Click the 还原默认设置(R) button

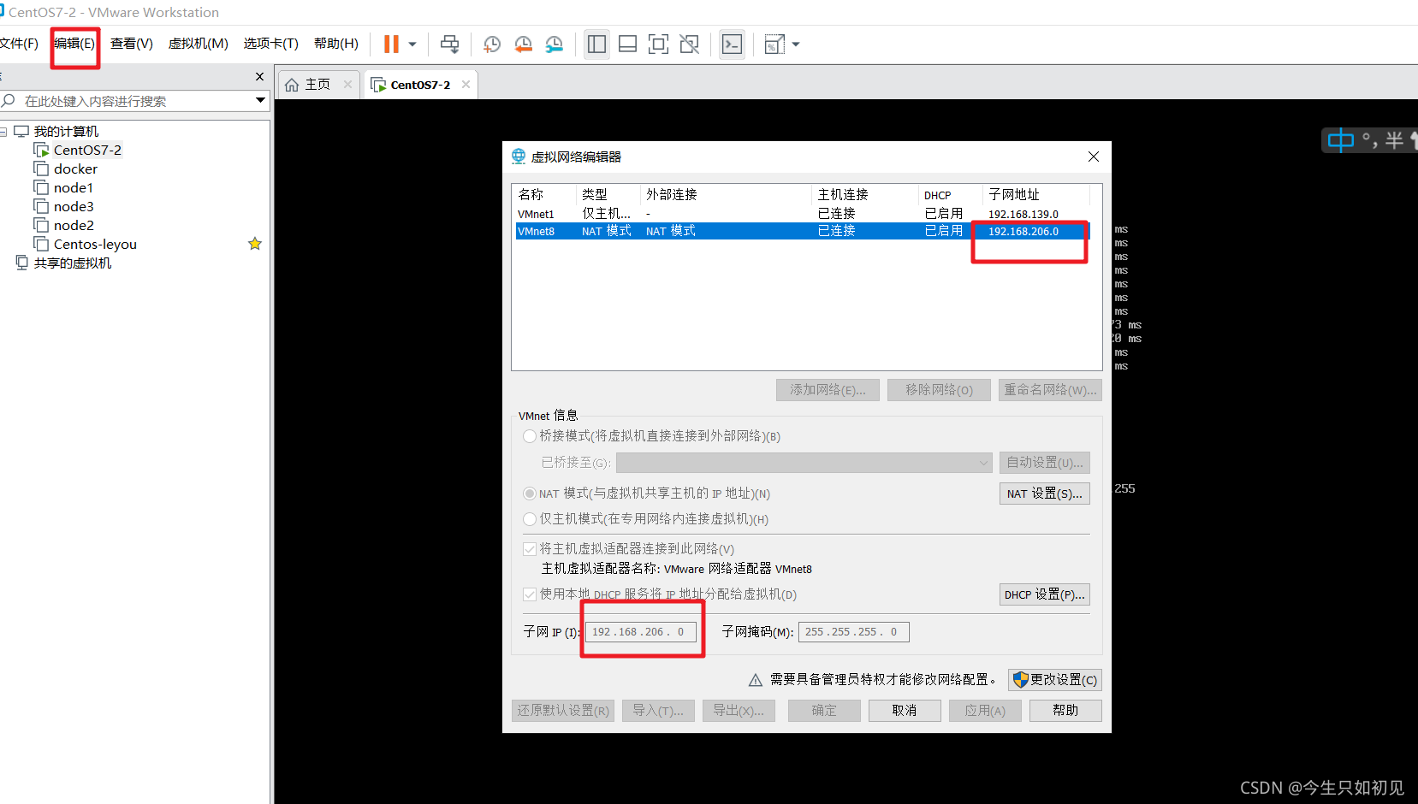tap(563, 711)
